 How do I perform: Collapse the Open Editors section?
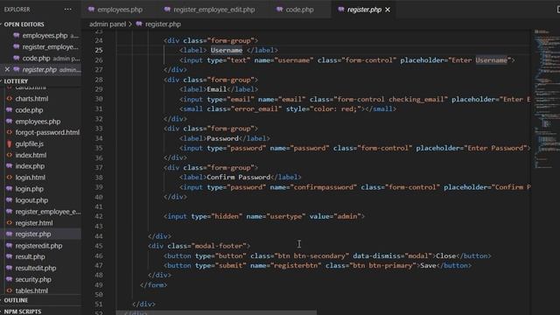point(24,24)
